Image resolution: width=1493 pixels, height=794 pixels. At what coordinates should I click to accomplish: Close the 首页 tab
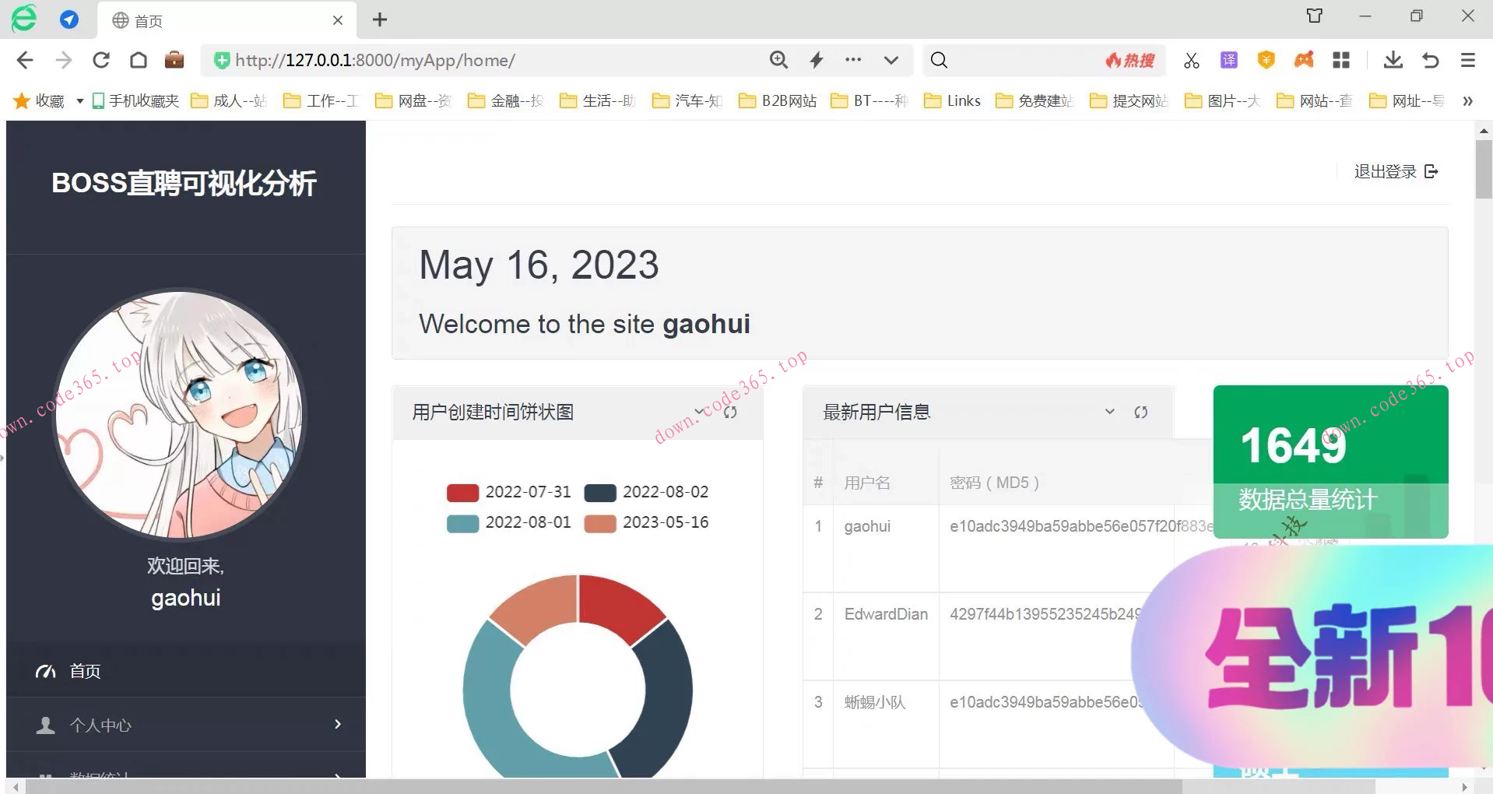(x=338, y=20)
